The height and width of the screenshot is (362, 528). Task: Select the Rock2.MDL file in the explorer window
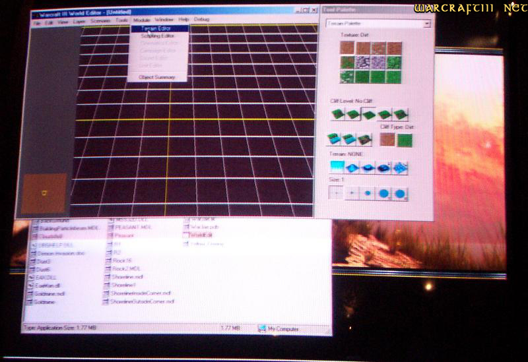coord(123,269)
